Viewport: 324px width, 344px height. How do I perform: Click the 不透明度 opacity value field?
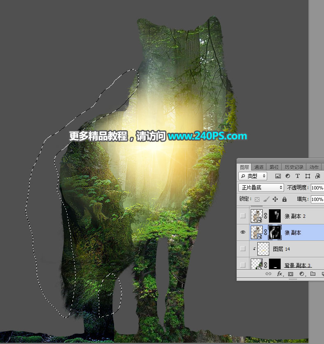317,188
